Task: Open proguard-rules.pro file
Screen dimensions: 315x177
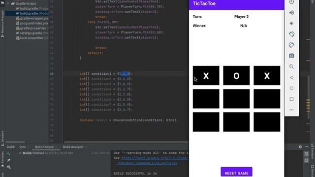Action: tap(32, 23)
